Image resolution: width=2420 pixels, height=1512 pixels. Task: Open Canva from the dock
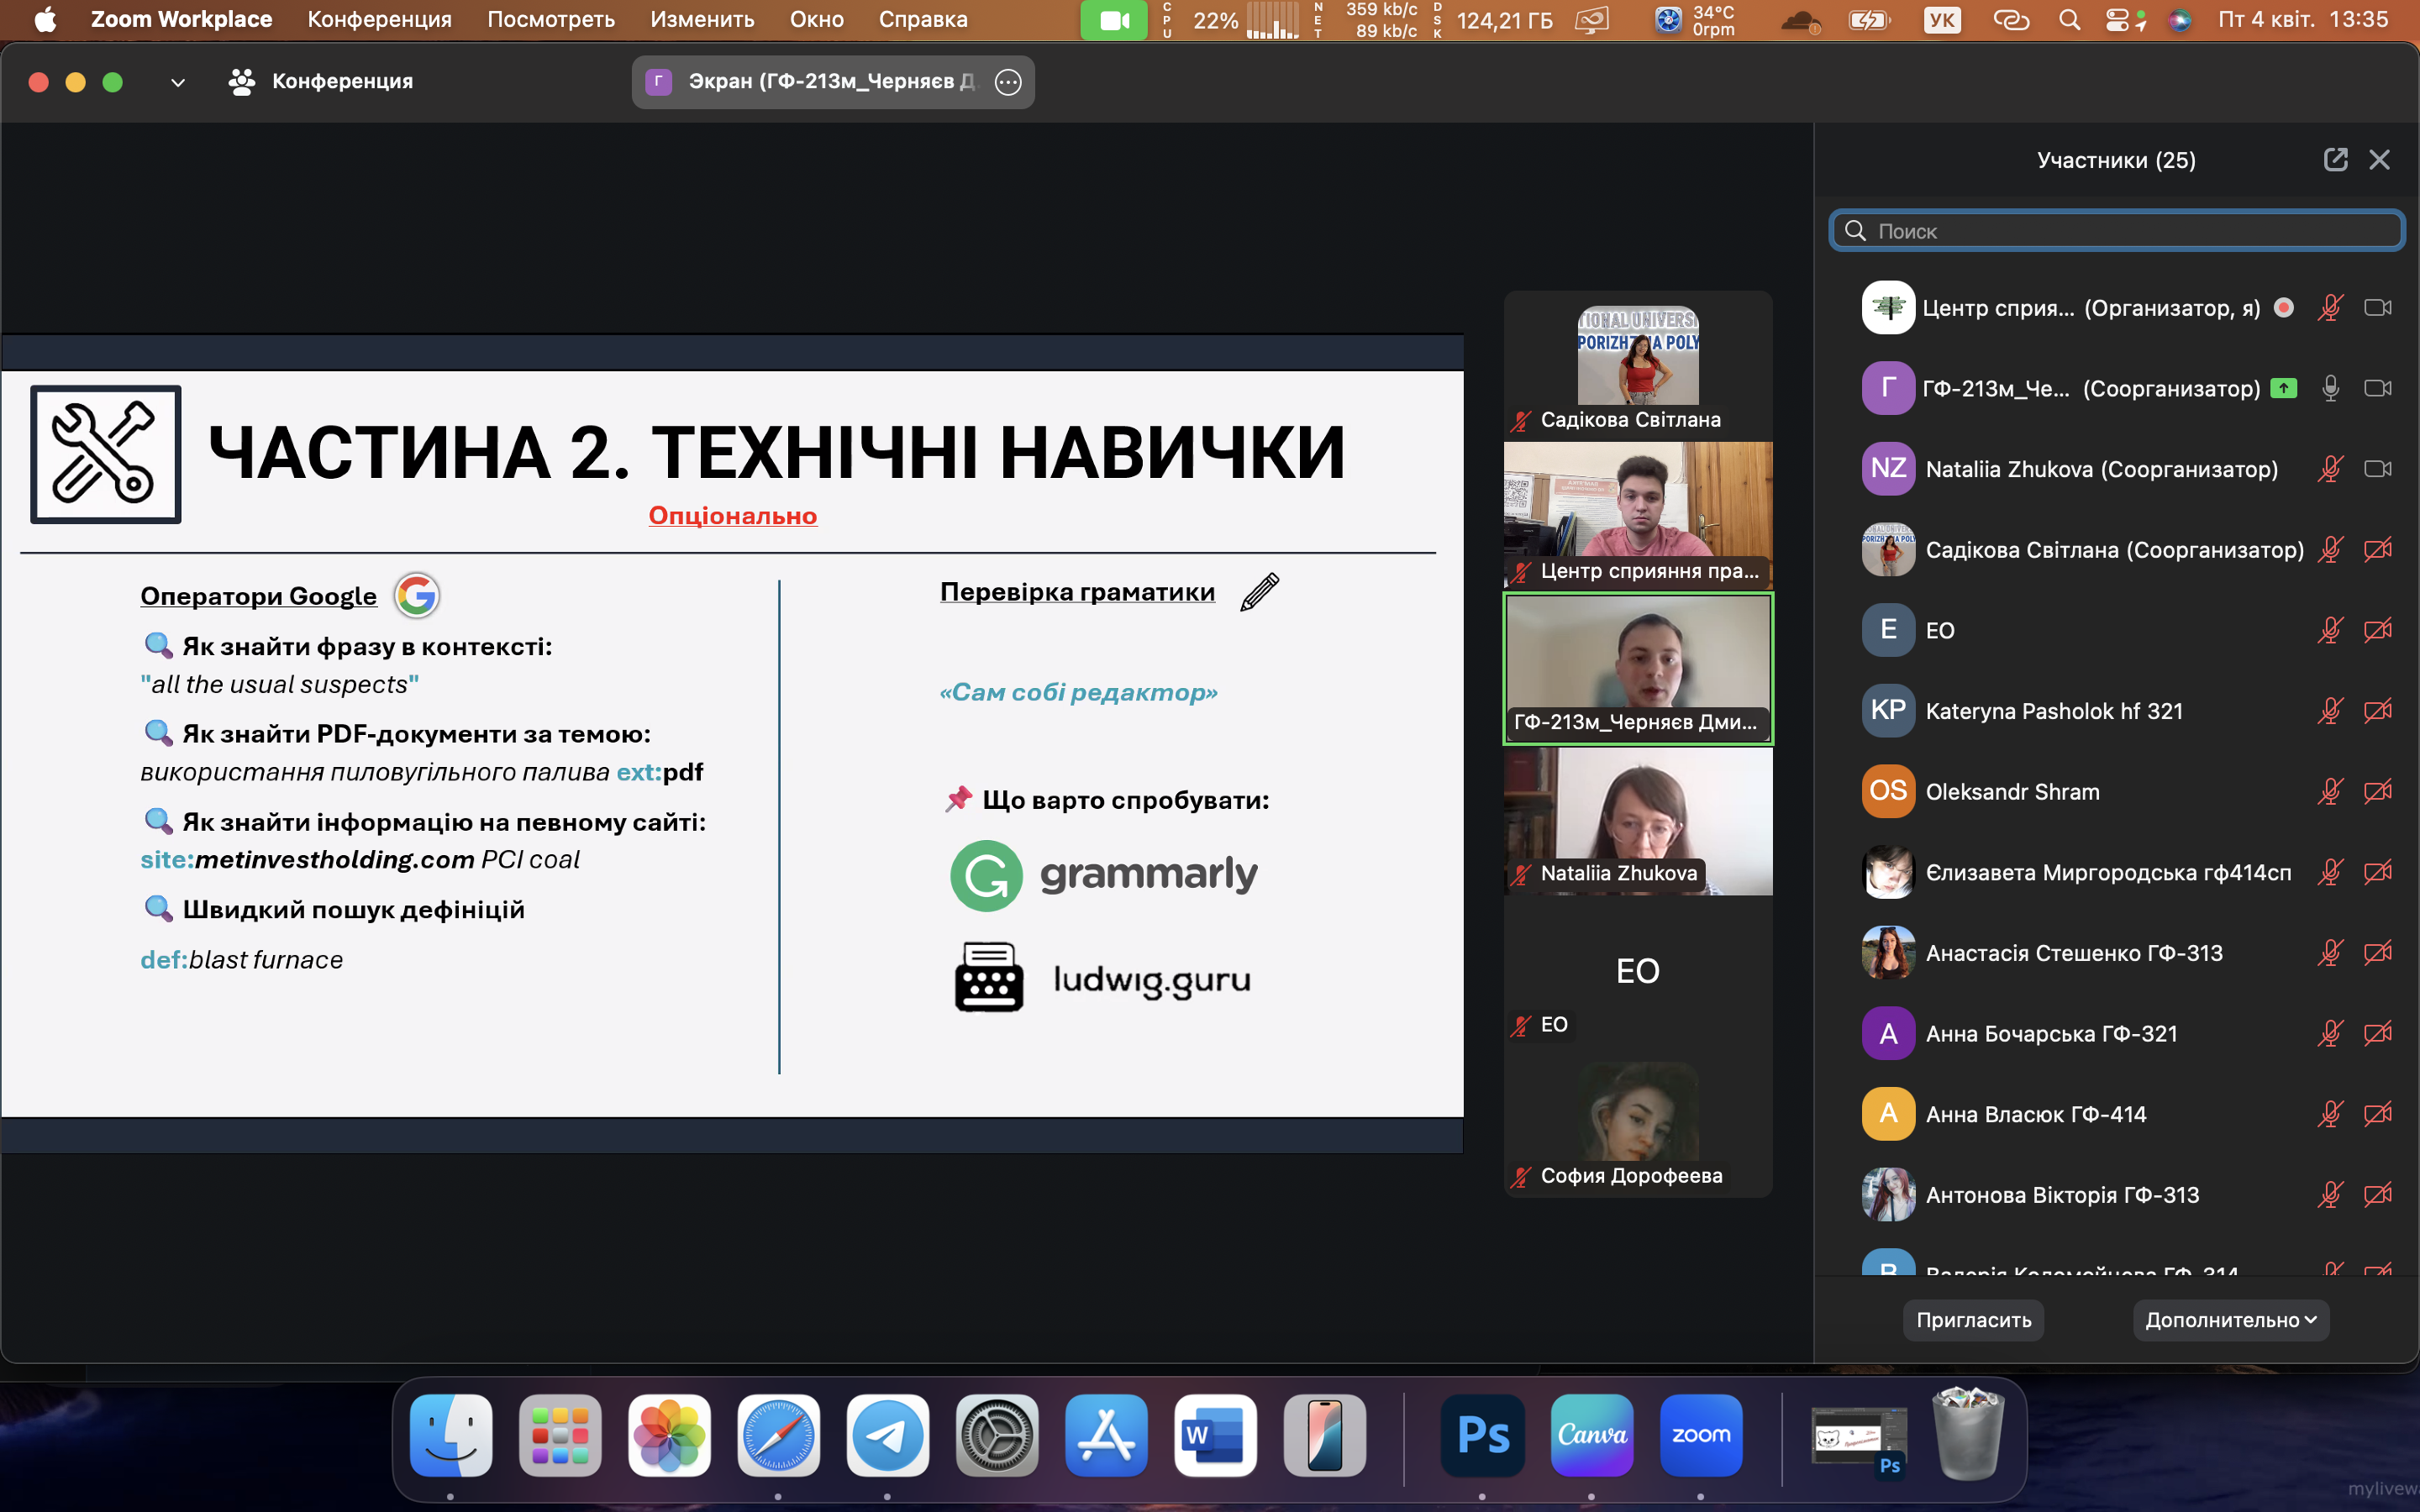tap(1591, 1435)
